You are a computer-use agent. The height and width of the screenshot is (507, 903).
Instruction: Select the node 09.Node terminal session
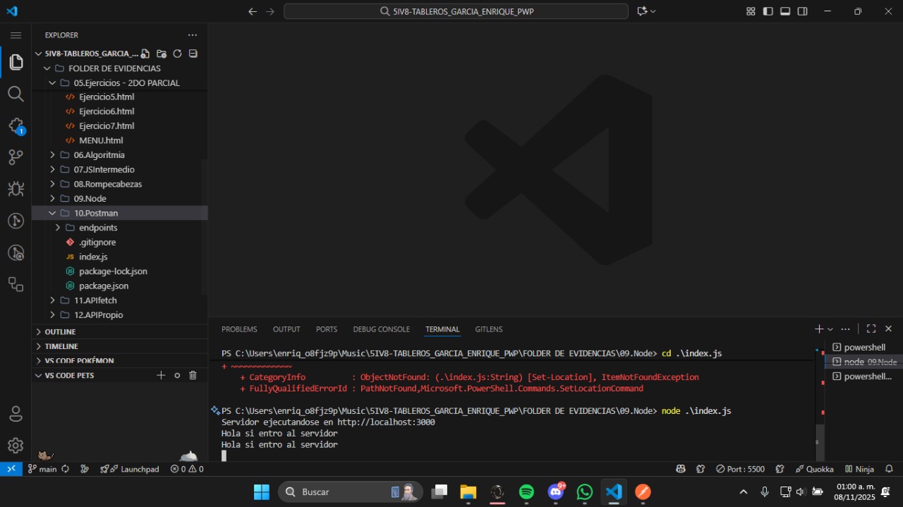pyautogui.click(x=864, y=361)
